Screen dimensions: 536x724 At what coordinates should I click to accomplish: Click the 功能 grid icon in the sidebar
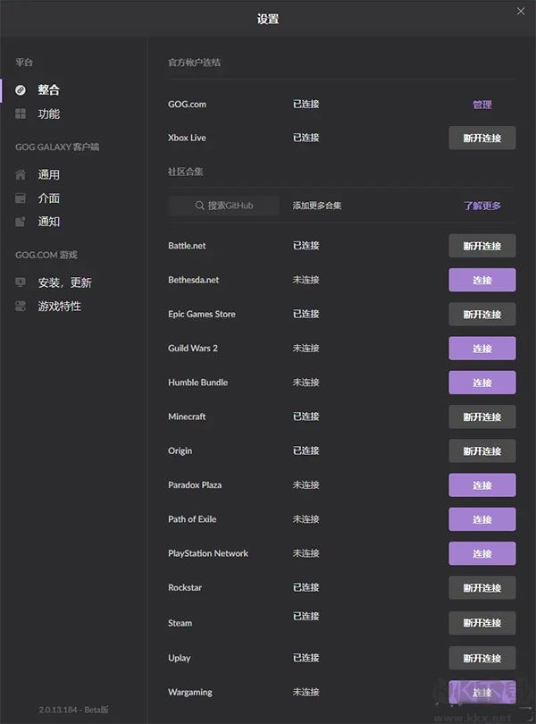tap(20, 114)
